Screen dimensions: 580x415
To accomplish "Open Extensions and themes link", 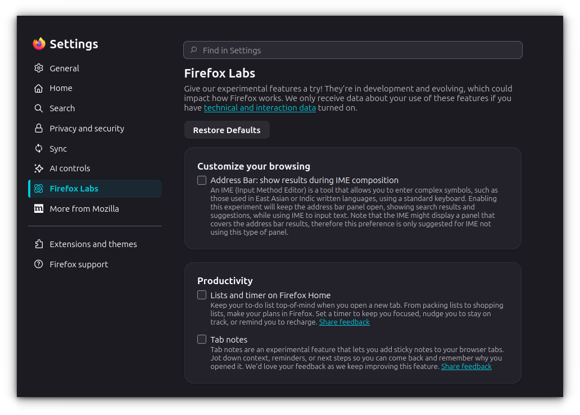I will [94, 244].
